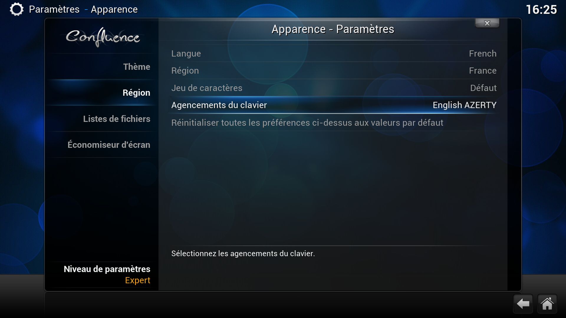Close the Apparence settings dialog

[487, 23]
